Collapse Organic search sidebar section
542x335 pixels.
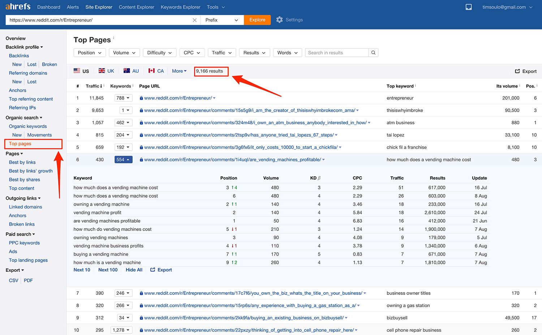click(24, 117)
